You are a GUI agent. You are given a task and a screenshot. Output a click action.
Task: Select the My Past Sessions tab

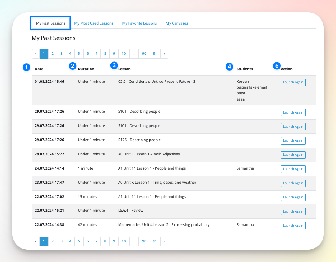point(51,23)
